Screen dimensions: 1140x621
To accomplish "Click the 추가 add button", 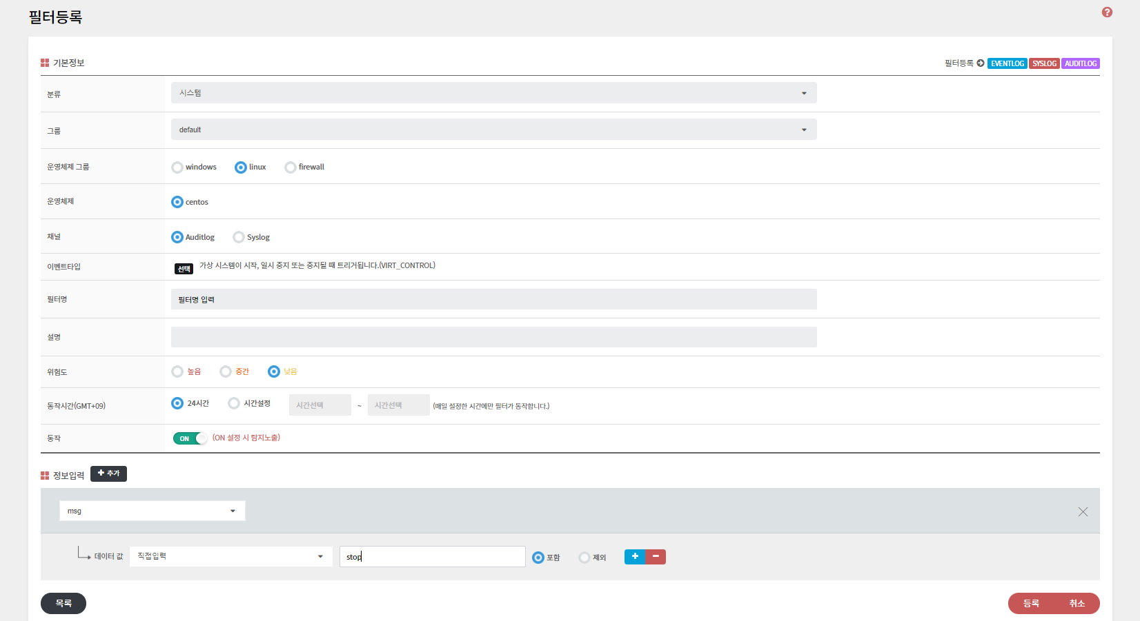I will tap(108, 474).
